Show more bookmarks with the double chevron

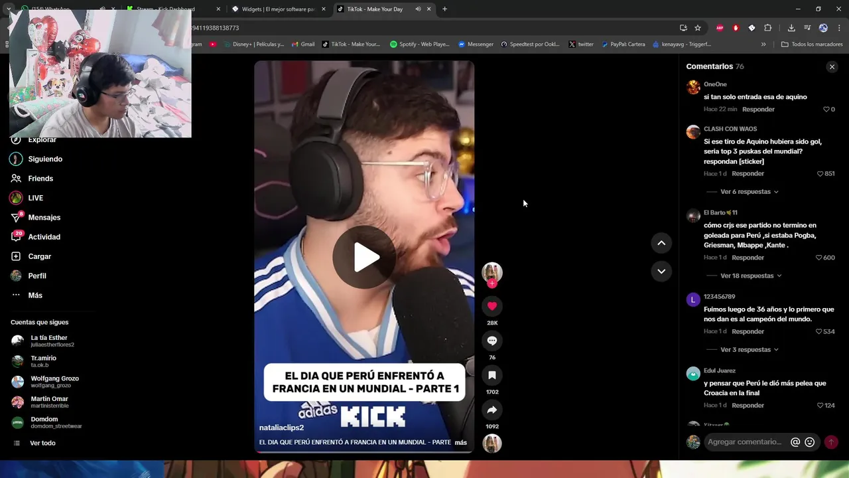pos(763,44)
